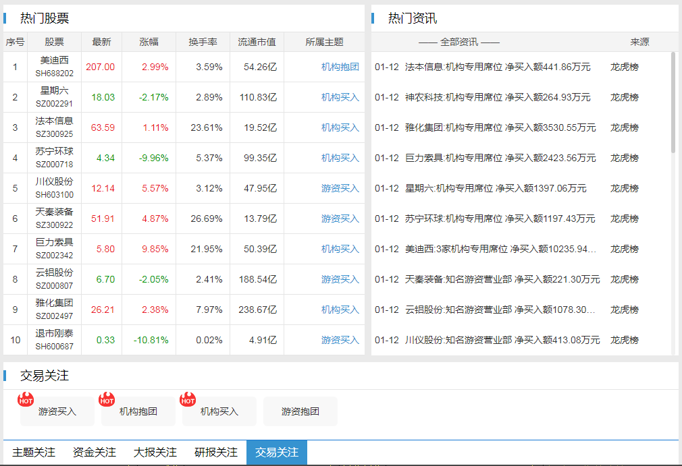Open 机构买入 theme link for 巨力索具
The height and width of the screenshot is (466, 682).
point(340,249)
